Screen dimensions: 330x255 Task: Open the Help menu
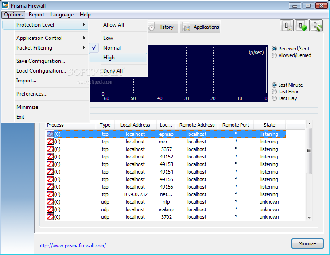click(x=85, y=15)
